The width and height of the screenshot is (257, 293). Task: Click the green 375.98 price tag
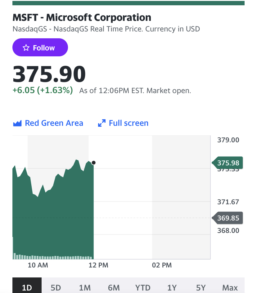click(x=228, y=163)
